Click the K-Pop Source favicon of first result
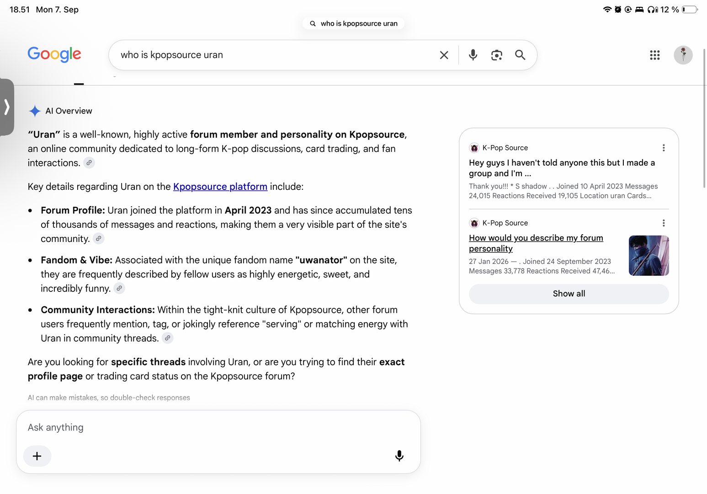 [x=474, y=148]
